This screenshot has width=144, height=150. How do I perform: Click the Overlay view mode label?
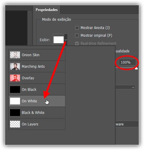click(x=28, y=78)
